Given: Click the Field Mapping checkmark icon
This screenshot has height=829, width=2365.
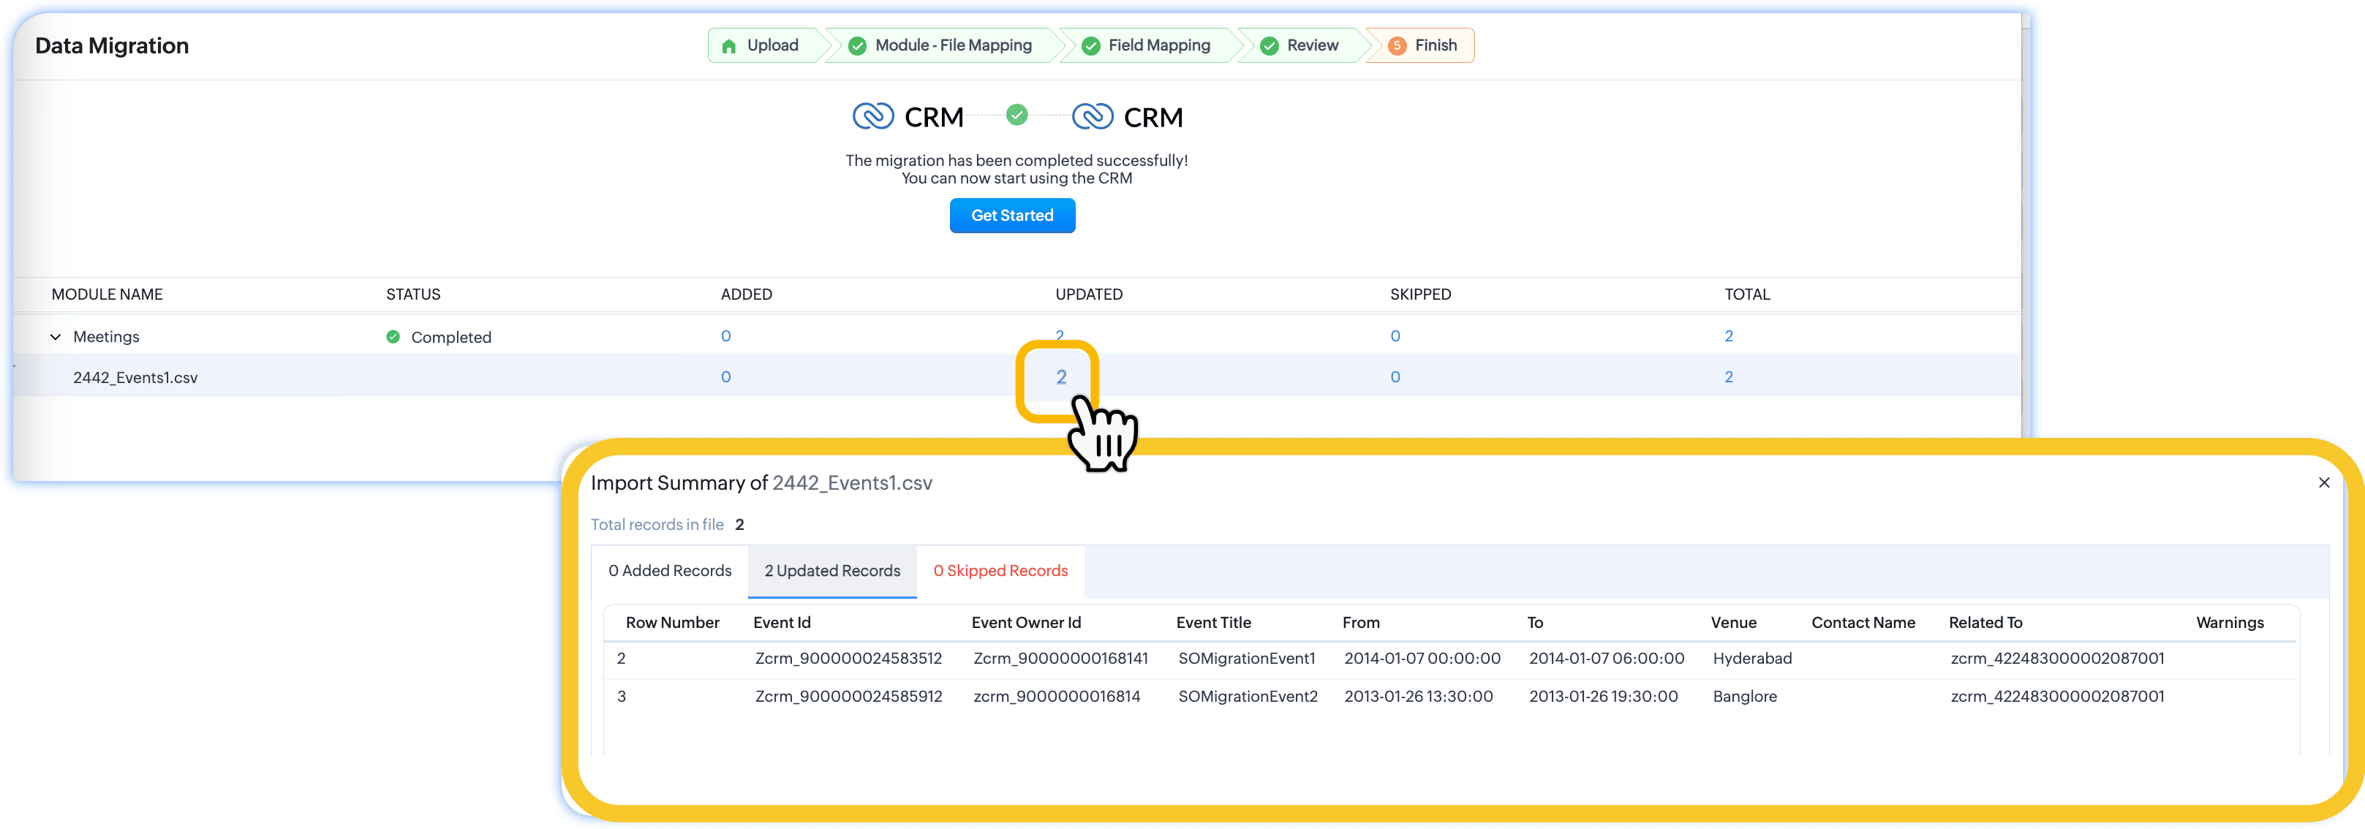Looking at the screenshot, I should tap(1090, 46).
